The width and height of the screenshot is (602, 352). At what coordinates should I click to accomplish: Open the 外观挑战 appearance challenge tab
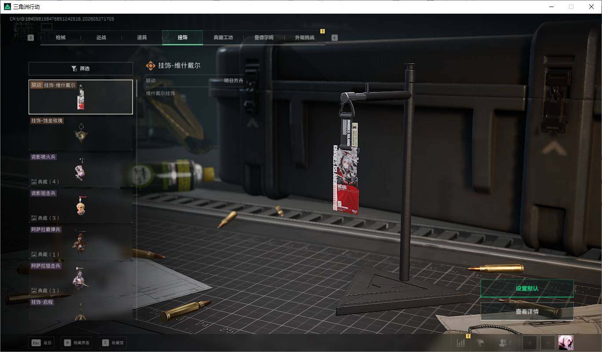(x=305, y=38)
